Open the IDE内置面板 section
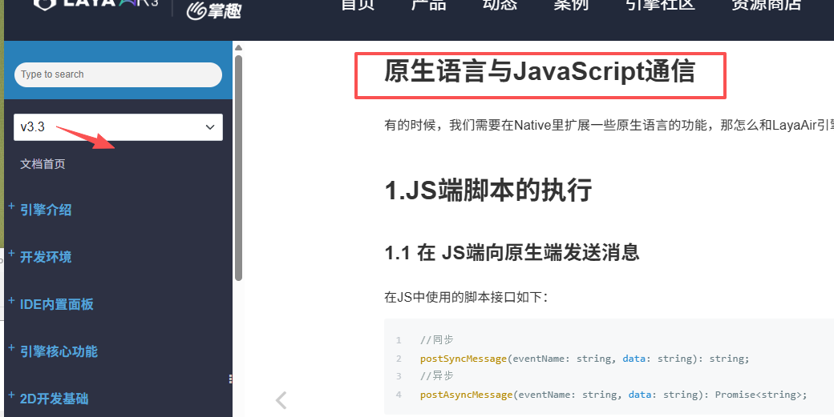This screenshot has width=834, height=417. (56, 304)
